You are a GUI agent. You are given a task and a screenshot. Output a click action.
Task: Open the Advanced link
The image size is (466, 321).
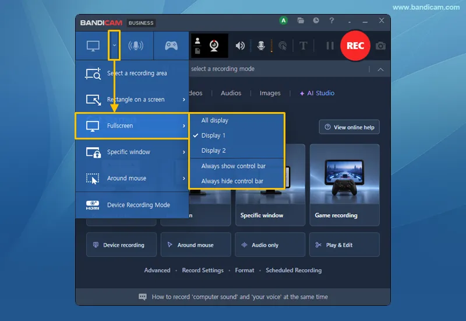[157, 270]
